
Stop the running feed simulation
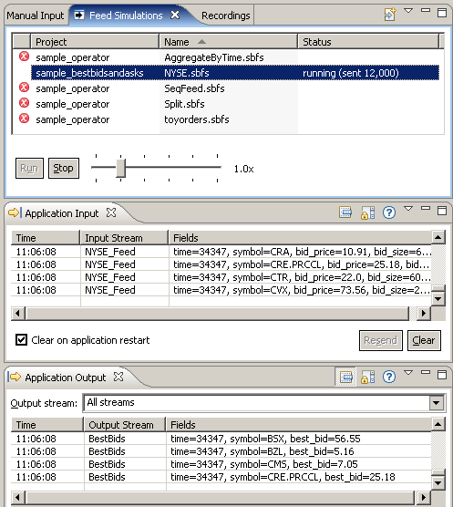coord(64,168)
